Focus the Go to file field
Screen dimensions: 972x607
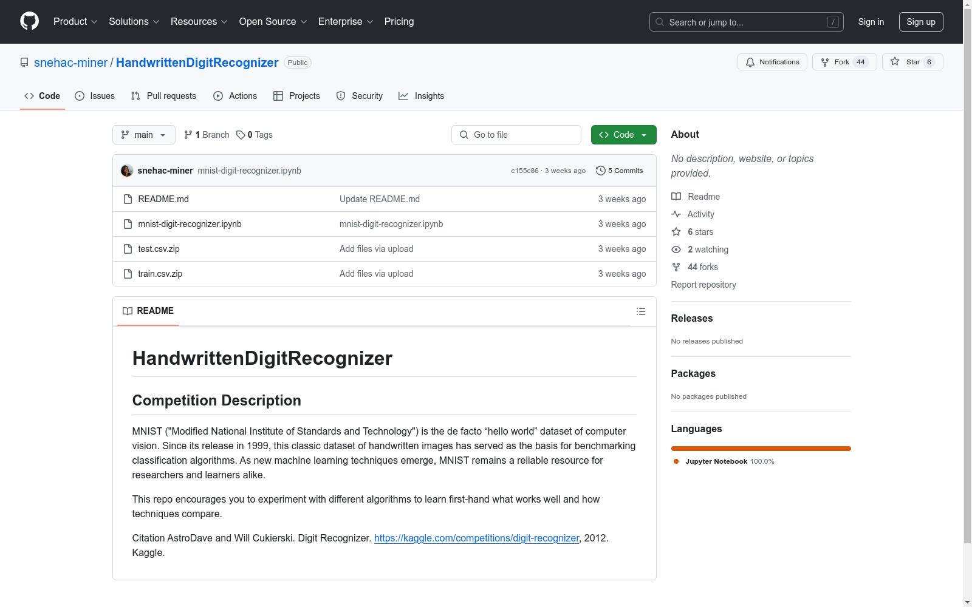click(516, 135)
